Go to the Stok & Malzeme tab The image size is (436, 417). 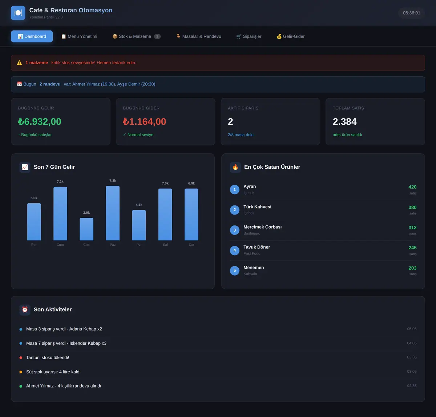pyautogui.click(x=136, y=36)
